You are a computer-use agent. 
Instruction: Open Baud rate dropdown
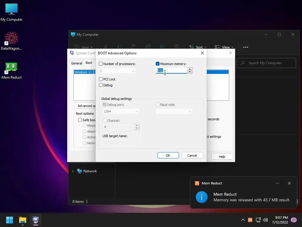click(x=174, y=111)
